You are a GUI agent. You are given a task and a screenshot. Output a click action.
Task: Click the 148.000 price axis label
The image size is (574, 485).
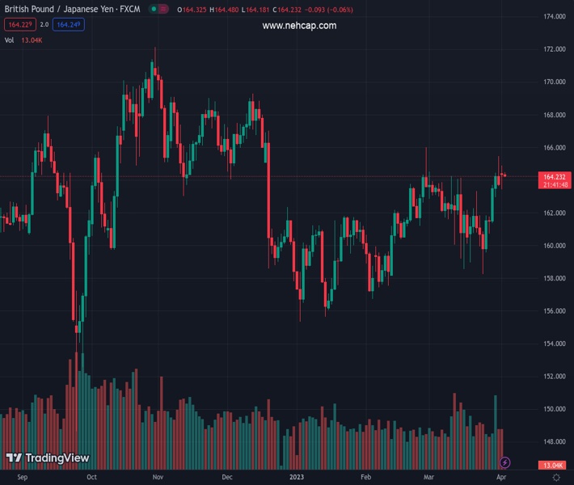click(x=555, y=441)
